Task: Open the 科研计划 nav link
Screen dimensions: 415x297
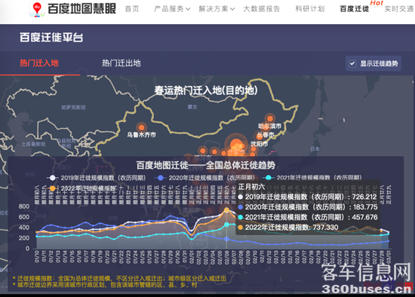Action: pyautogui.click(x=310, y=9)
